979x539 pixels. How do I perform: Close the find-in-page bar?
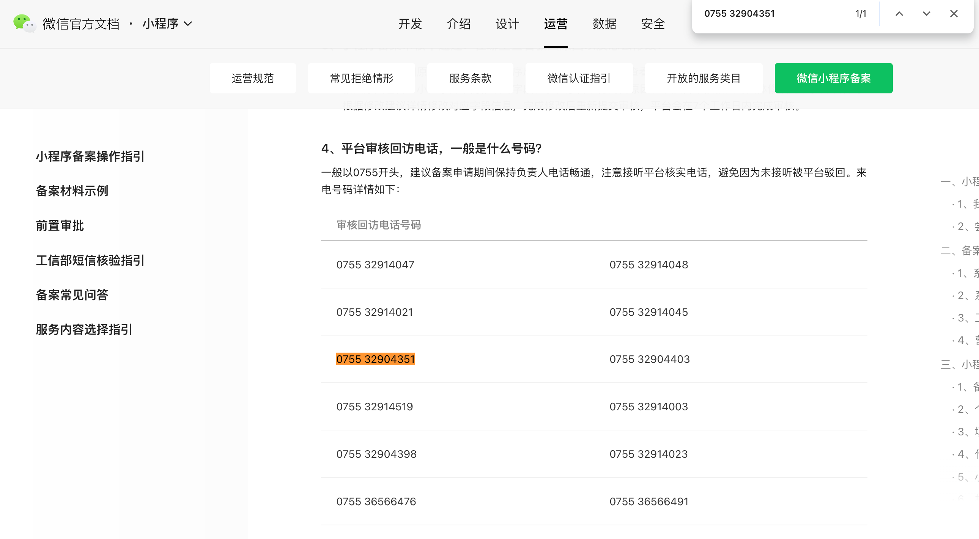pyautogui.click(x=954, y=14)
